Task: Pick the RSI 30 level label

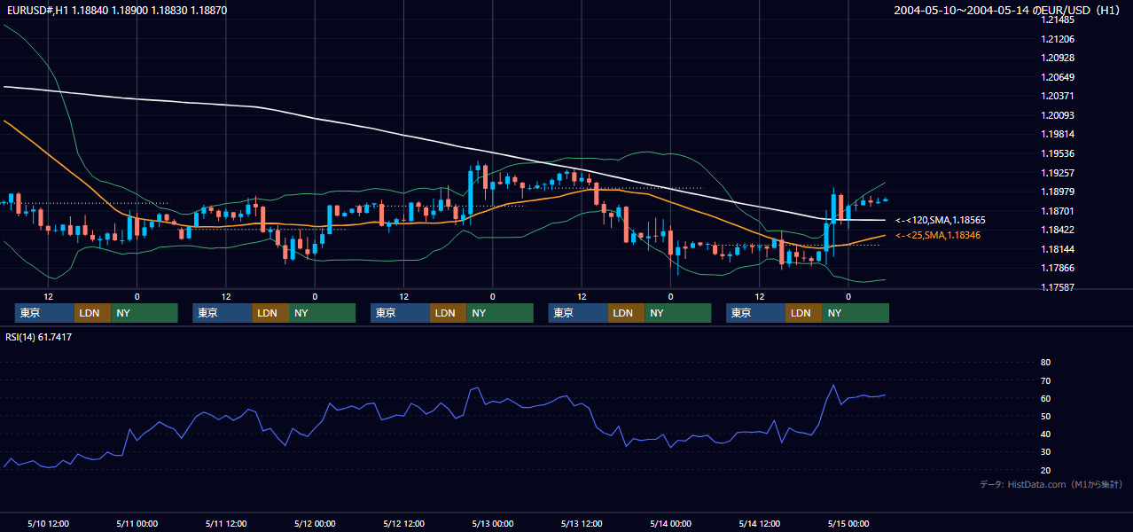Action: pos(1045,452)
